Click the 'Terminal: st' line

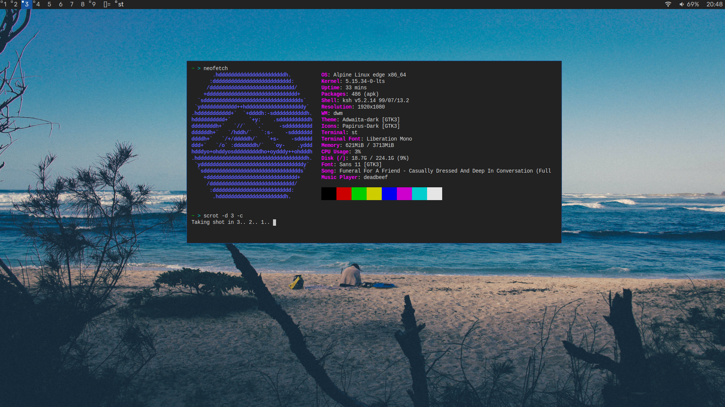[339, 132]
